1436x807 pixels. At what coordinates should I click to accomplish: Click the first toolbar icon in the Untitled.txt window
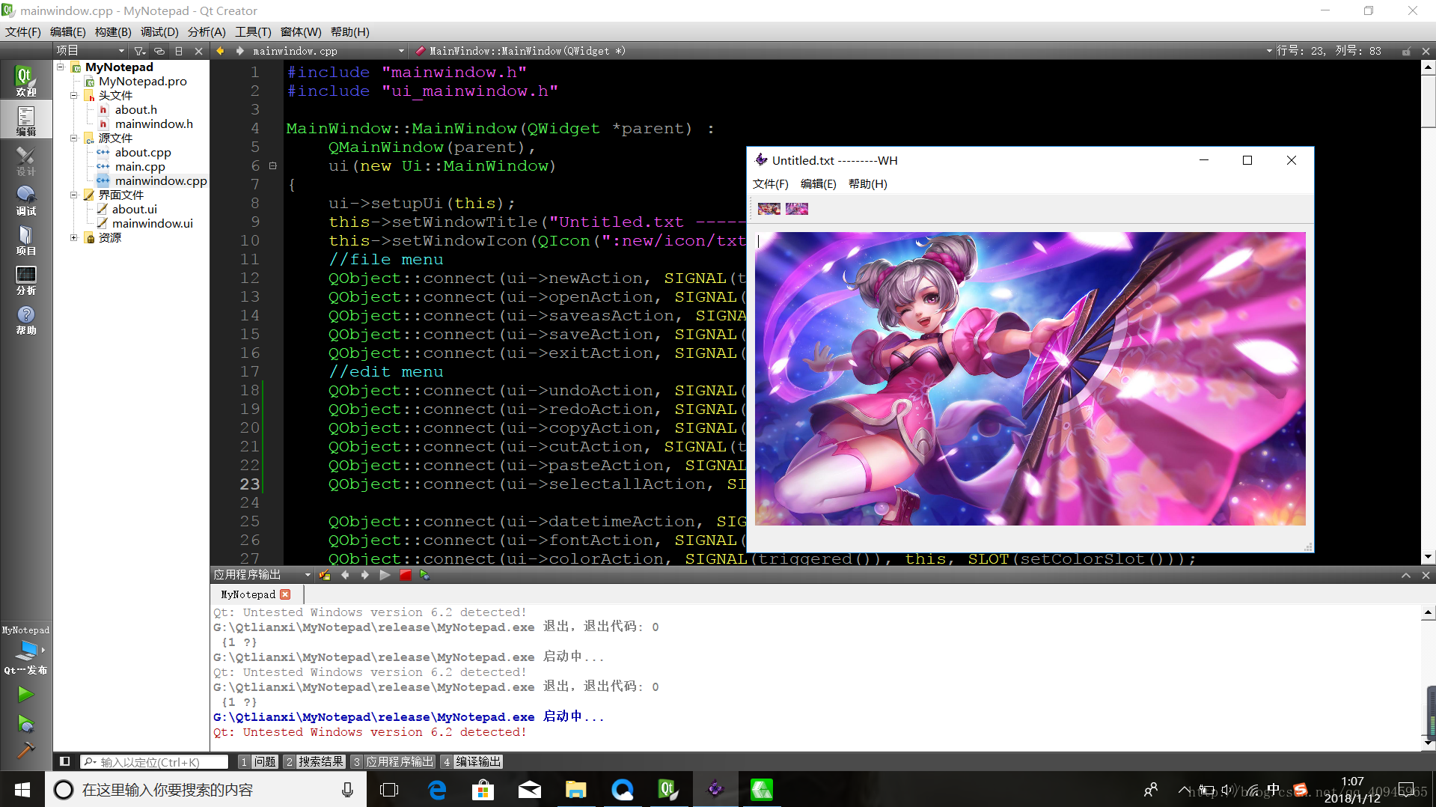click(769, 209)
